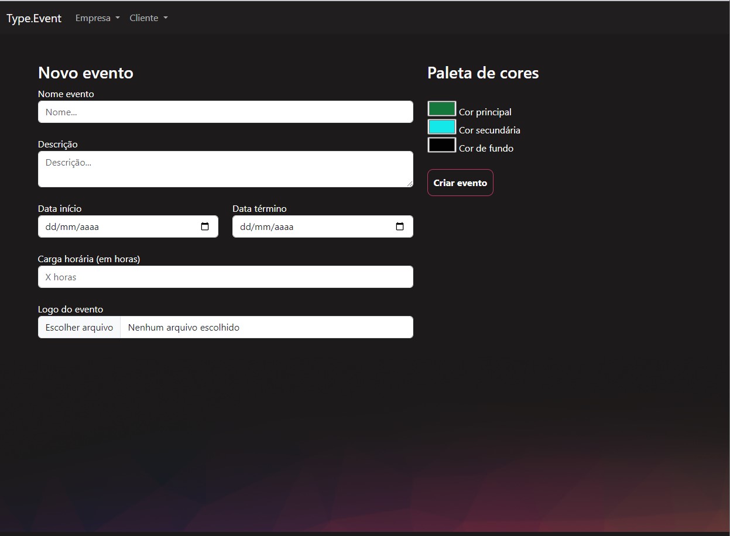Screen dimensions: 730x536
Task: Select the black Cor de fundo swatch
Action: coord(441,145)
